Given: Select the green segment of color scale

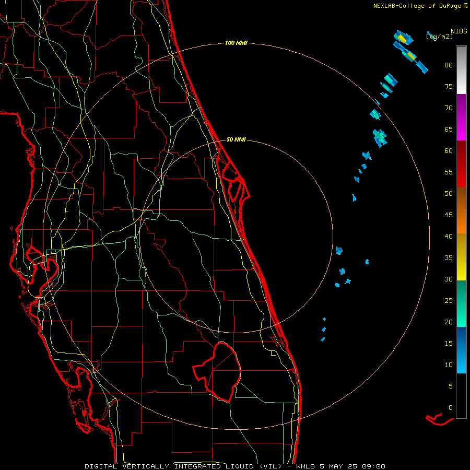Looking at the screenshot, I should tap(461, 303).
